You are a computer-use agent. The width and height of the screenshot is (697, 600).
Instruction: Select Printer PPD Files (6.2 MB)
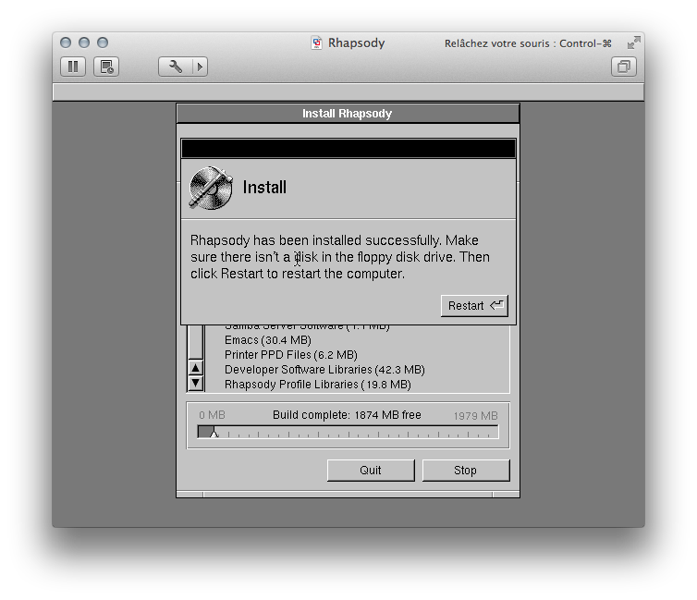point(290,355)
